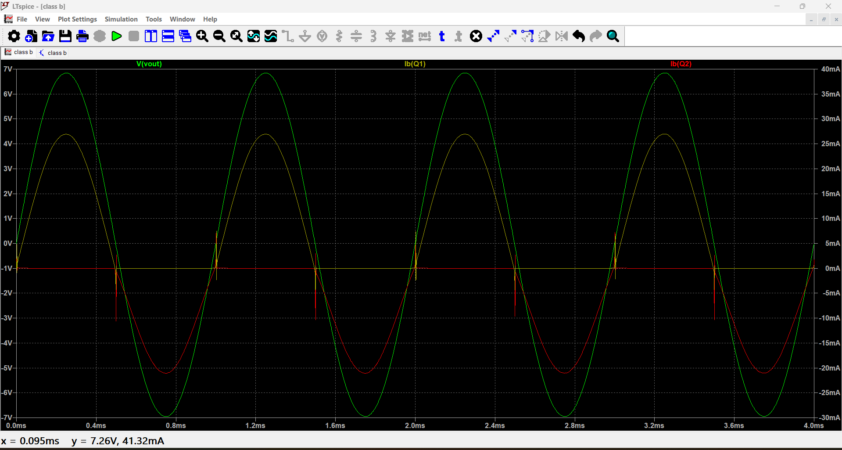
Task: Click the greyed move tool icon
Action: 510,36
